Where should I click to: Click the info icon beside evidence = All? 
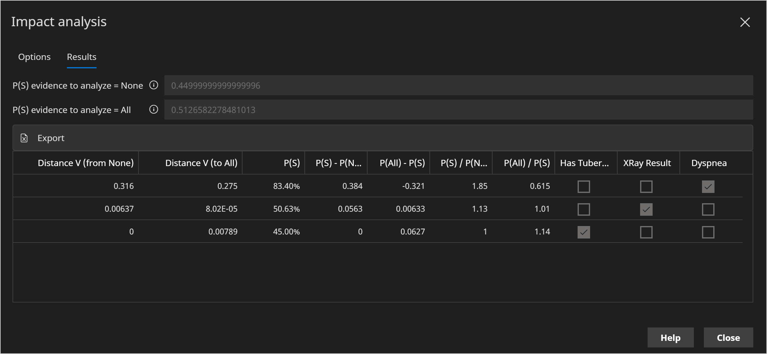click(x=154, y=110)
